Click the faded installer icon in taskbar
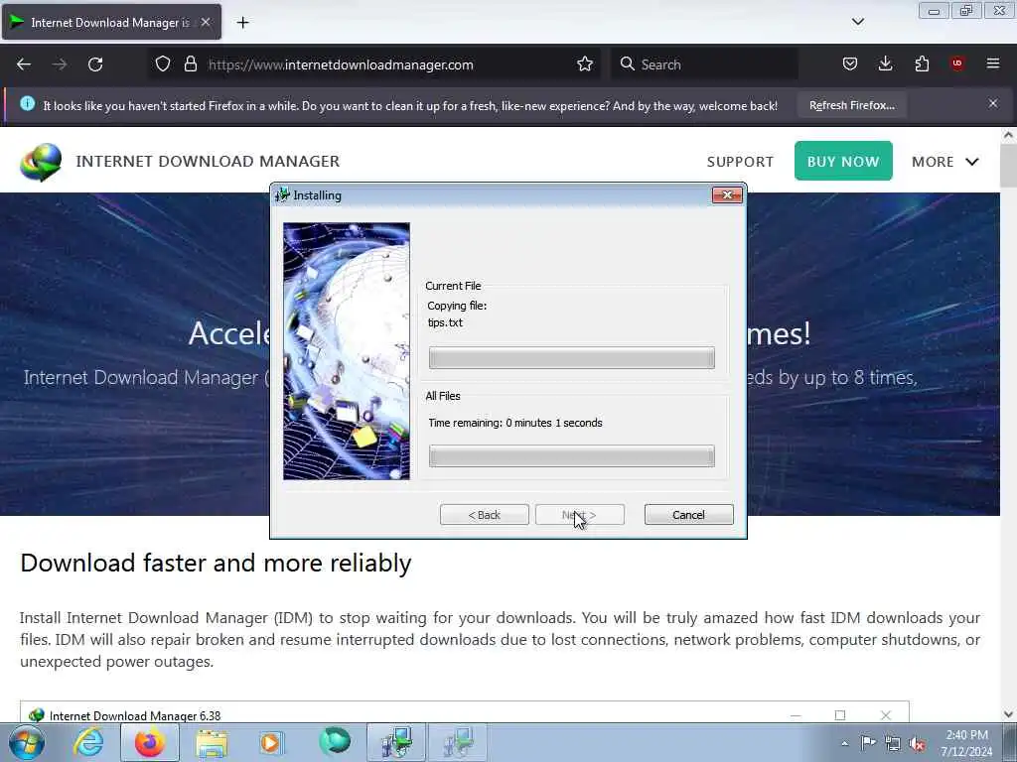 [x=457, y=742]
